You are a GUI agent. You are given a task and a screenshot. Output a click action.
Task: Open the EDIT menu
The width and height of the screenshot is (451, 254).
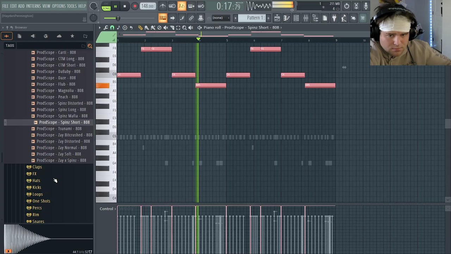click(x=13, y=6)
